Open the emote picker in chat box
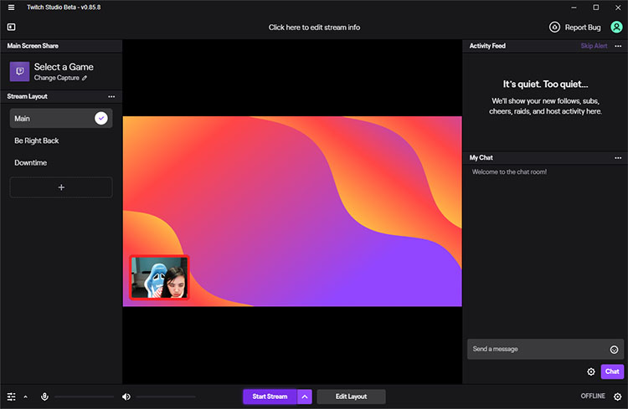 tap(614, 350)
